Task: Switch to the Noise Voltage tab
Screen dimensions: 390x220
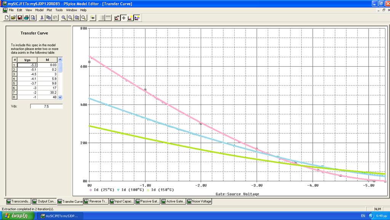Action: 199,201
